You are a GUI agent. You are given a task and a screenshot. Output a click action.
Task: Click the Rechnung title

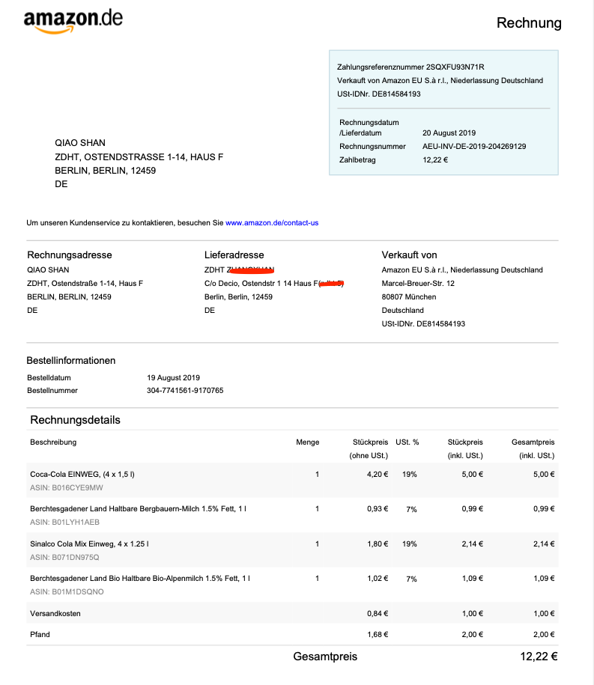(x=529, y=22)
